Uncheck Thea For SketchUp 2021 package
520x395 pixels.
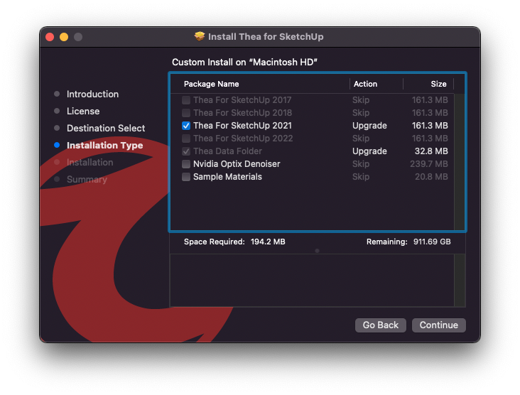click(186, 126)
